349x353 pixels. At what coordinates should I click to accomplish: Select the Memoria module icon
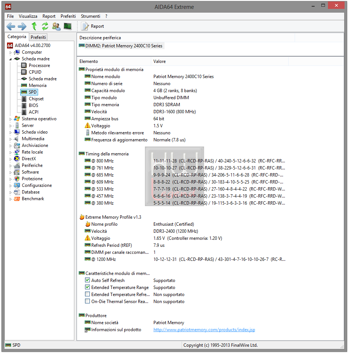pos(24,85)
